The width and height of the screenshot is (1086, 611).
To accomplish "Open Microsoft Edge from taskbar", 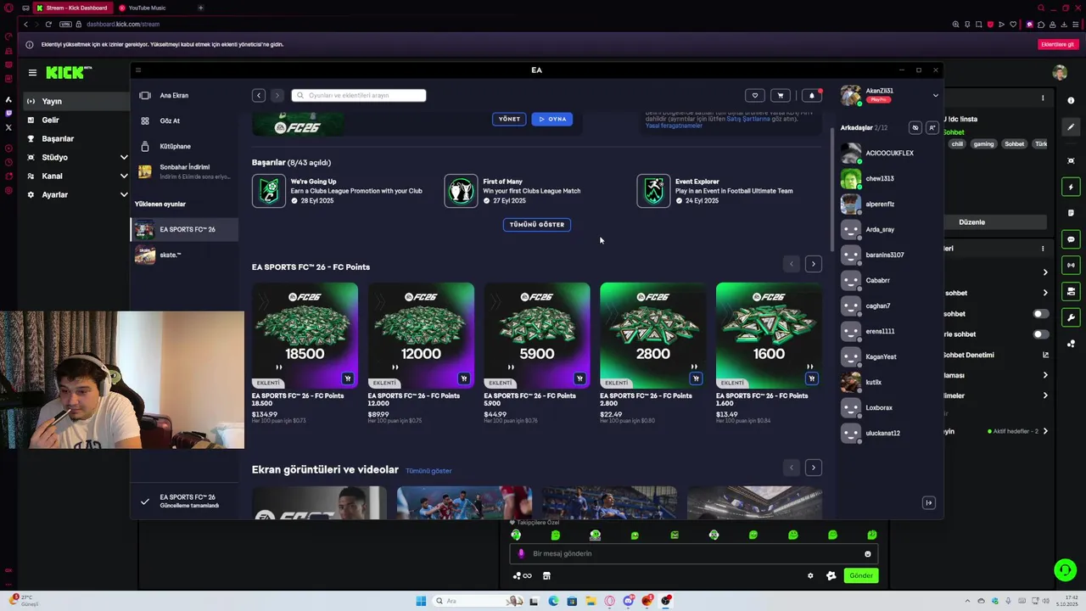I will pos(553,601).
